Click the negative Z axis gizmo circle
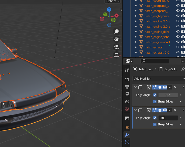 (x=109, y=25)
